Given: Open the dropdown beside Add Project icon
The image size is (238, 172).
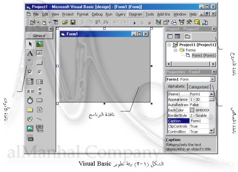Looking at the screenshot, I should point(38,23).
